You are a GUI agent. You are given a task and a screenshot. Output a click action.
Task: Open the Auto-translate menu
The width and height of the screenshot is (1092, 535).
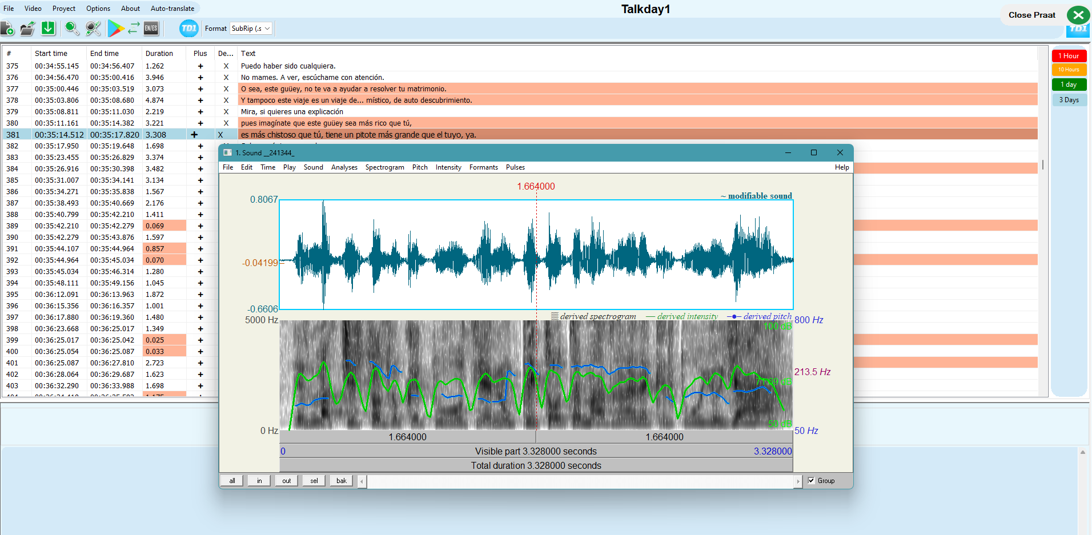click(x=172, y=9)
